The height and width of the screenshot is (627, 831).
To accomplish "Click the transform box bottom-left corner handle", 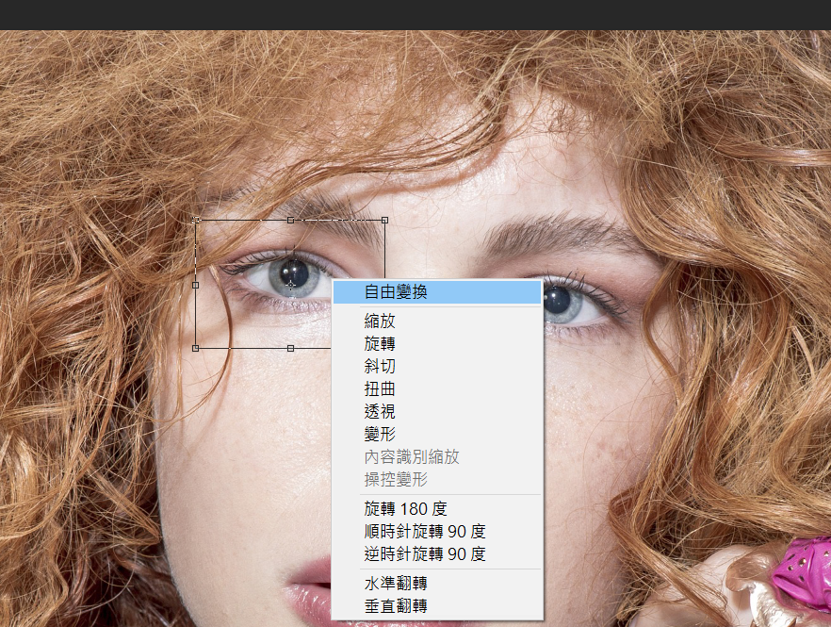I will [x=196, y=348].
